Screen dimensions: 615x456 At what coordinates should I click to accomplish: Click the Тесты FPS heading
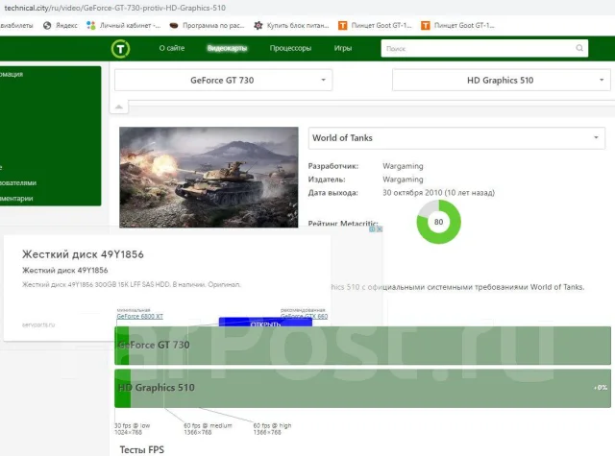141,449
